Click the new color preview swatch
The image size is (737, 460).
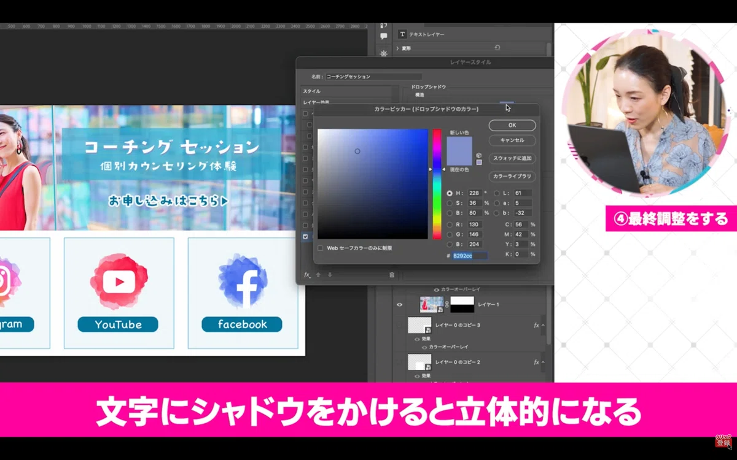[x=460, y=145]
